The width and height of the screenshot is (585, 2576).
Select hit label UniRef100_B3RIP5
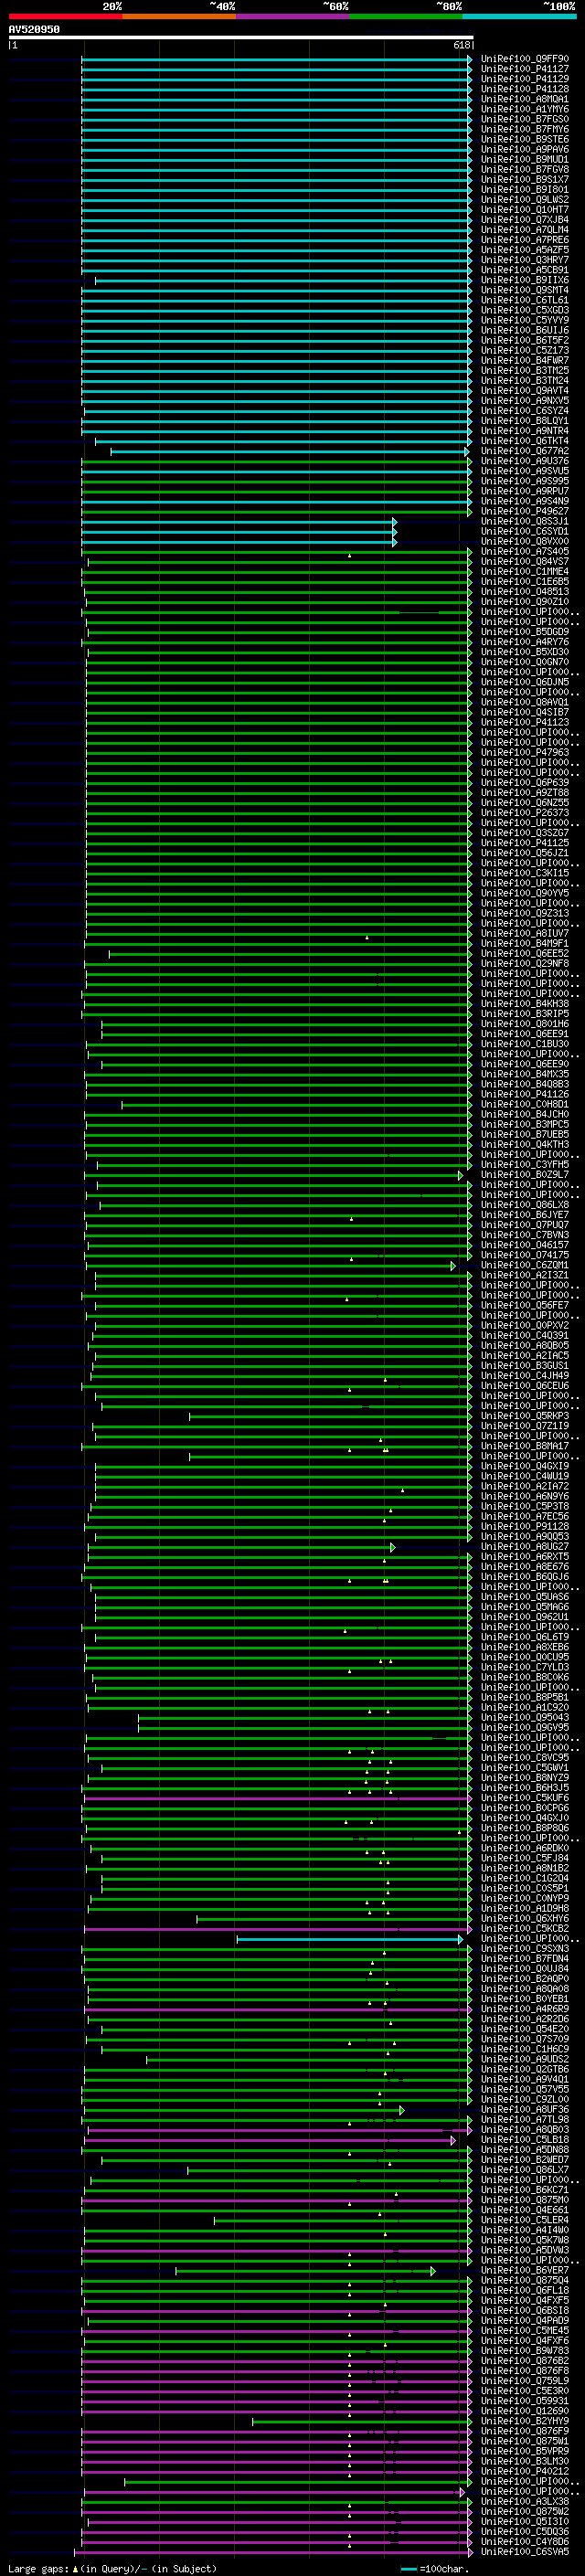click(525, 1013)
